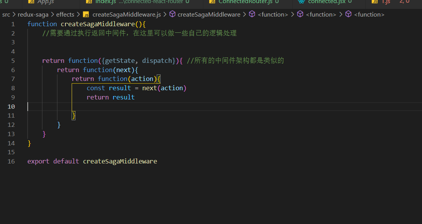Screen dimensions: 422x224
Task: Click line number 14 in the gutter
Action: click(x=11, y=143)
